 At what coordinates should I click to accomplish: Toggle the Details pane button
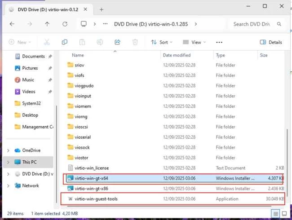(271, 42)
